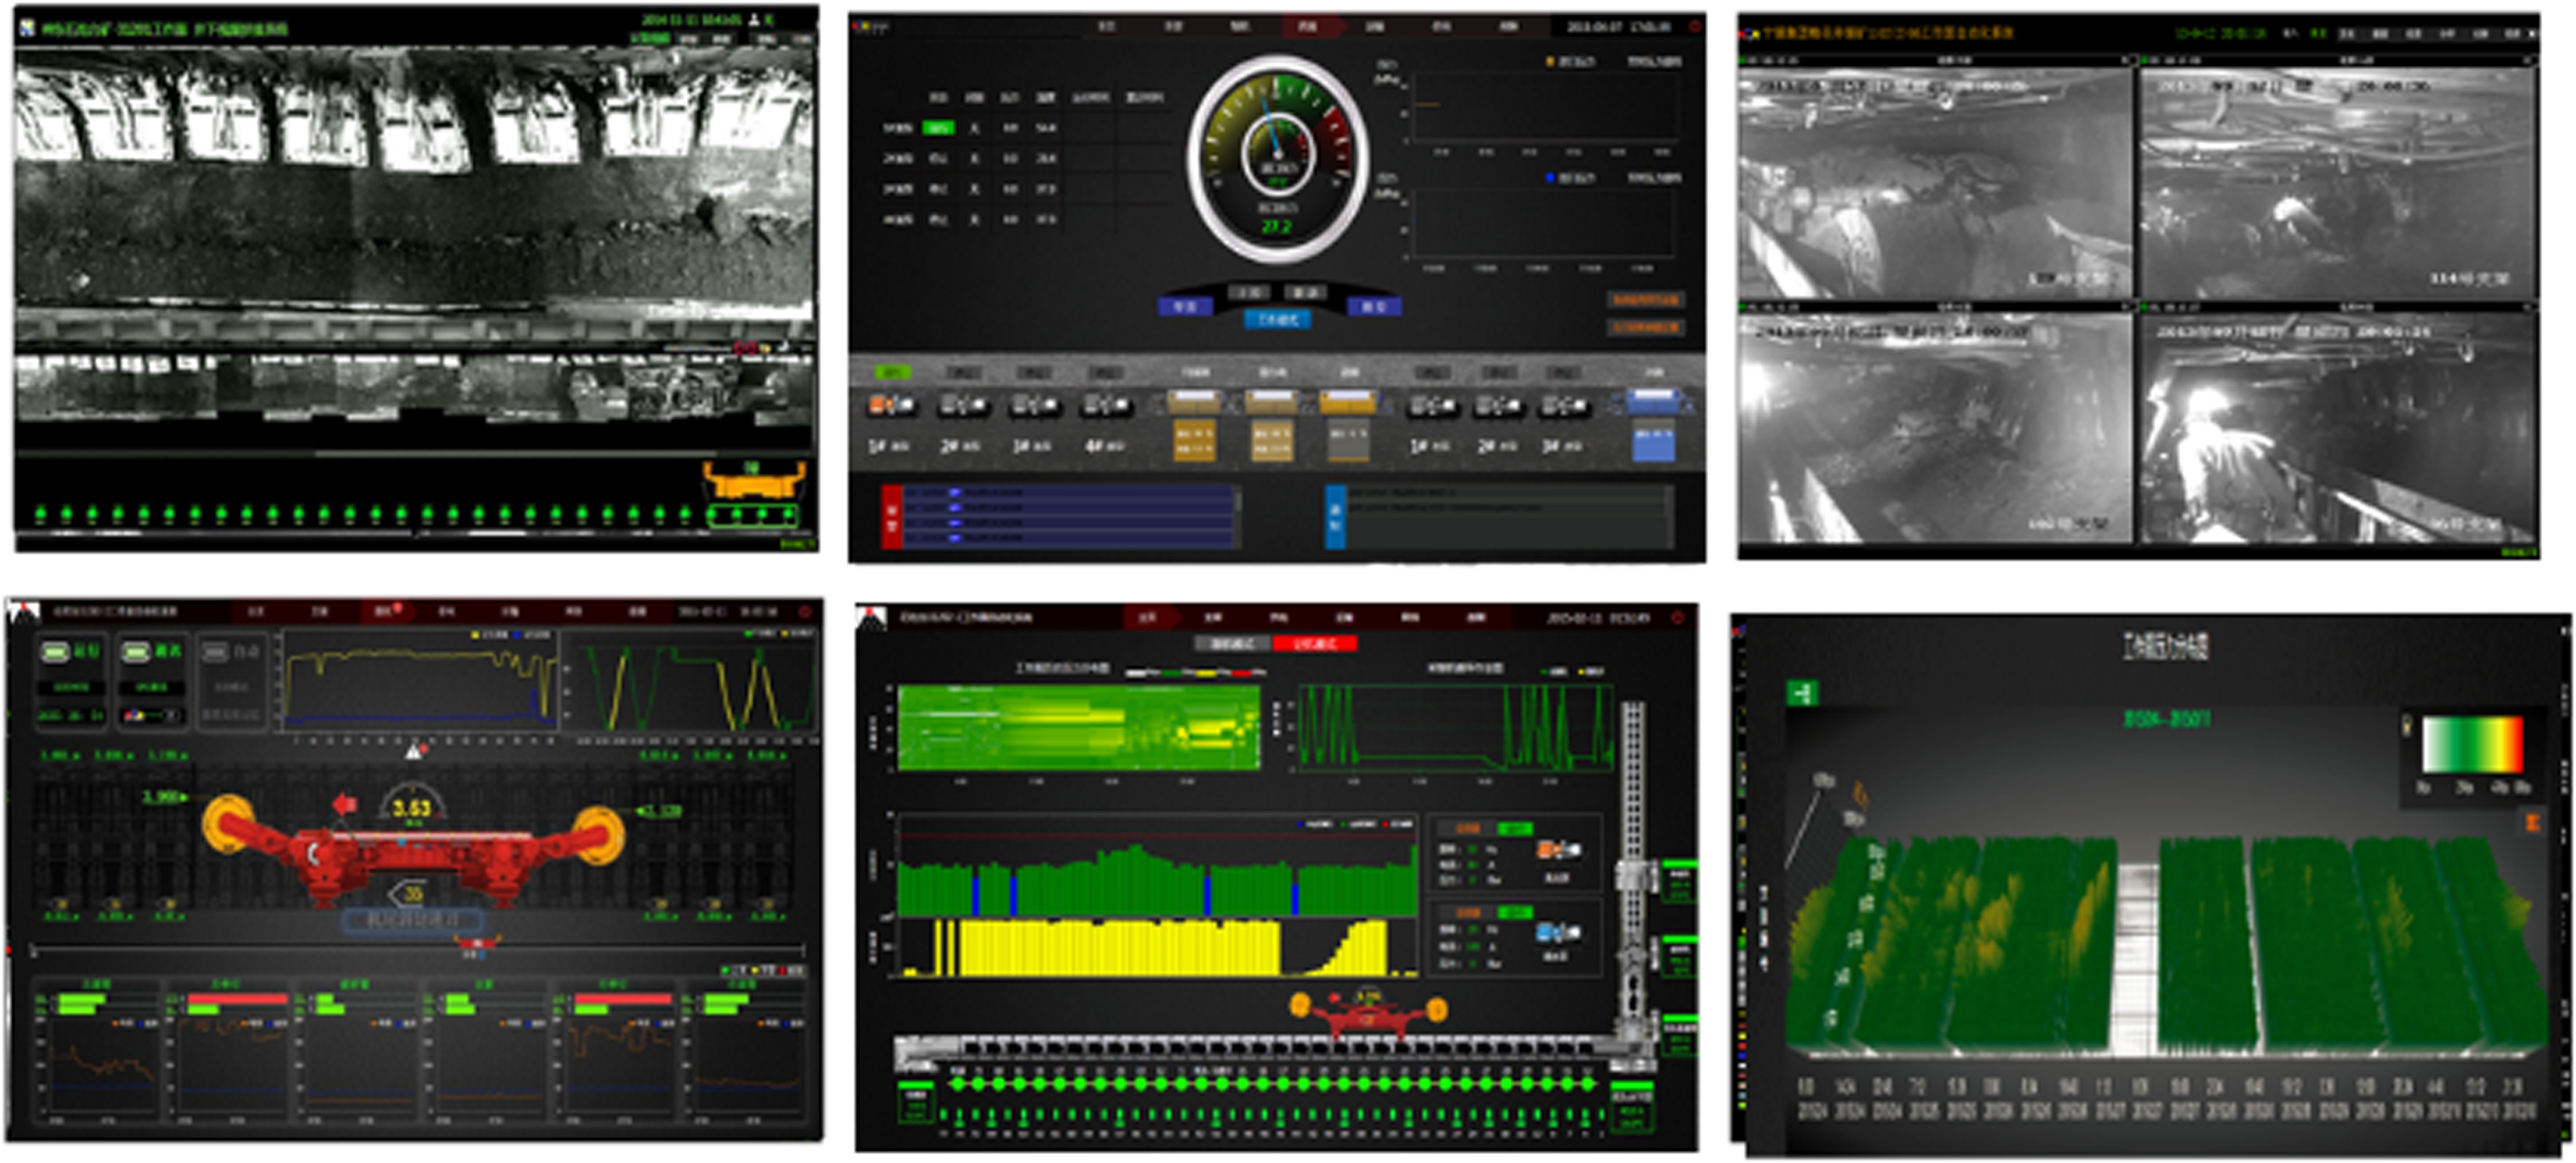Click the left blue button beside gauge
Image resolution: width=2576 pixels, height=1163 pixels.
click(x=1185, y=306)
